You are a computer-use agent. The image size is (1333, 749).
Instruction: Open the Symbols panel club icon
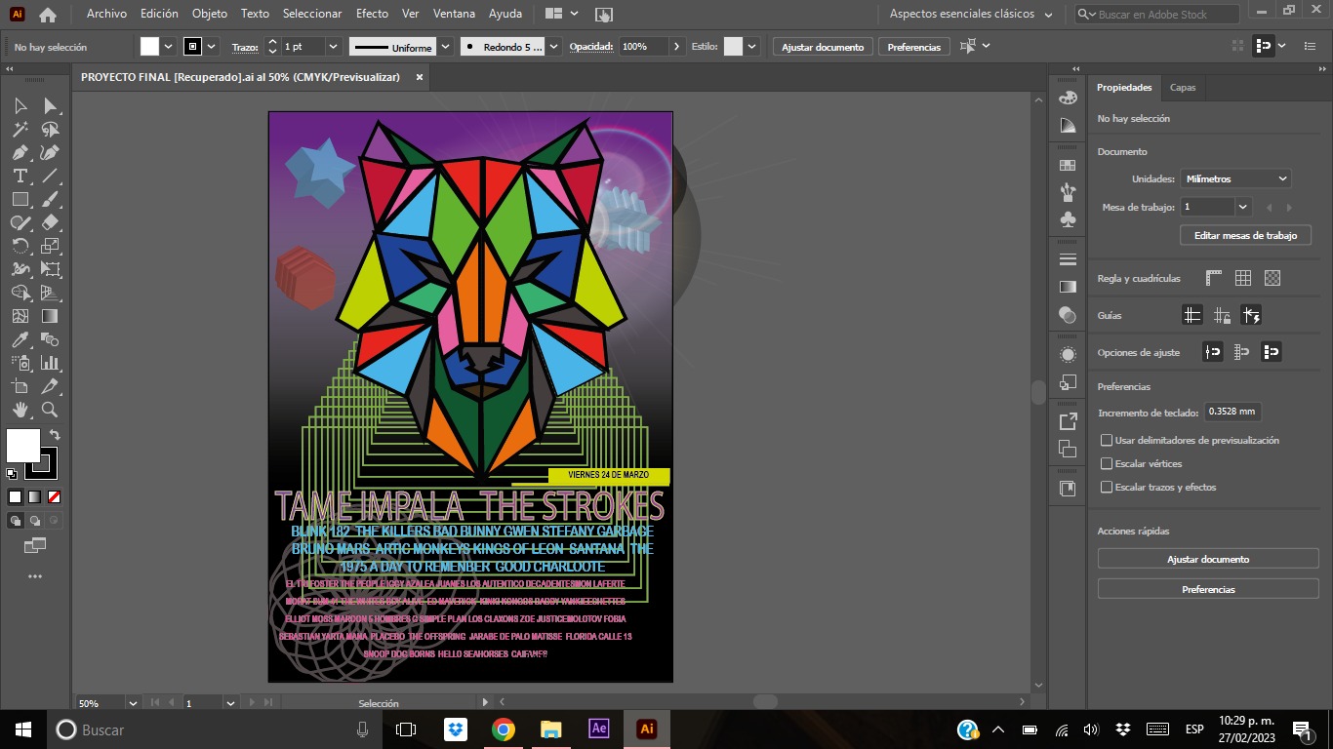tap(1068, 220)
